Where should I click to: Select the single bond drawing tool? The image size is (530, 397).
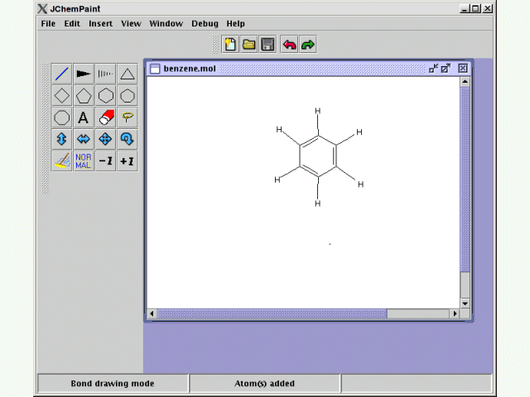coord(61,74)
